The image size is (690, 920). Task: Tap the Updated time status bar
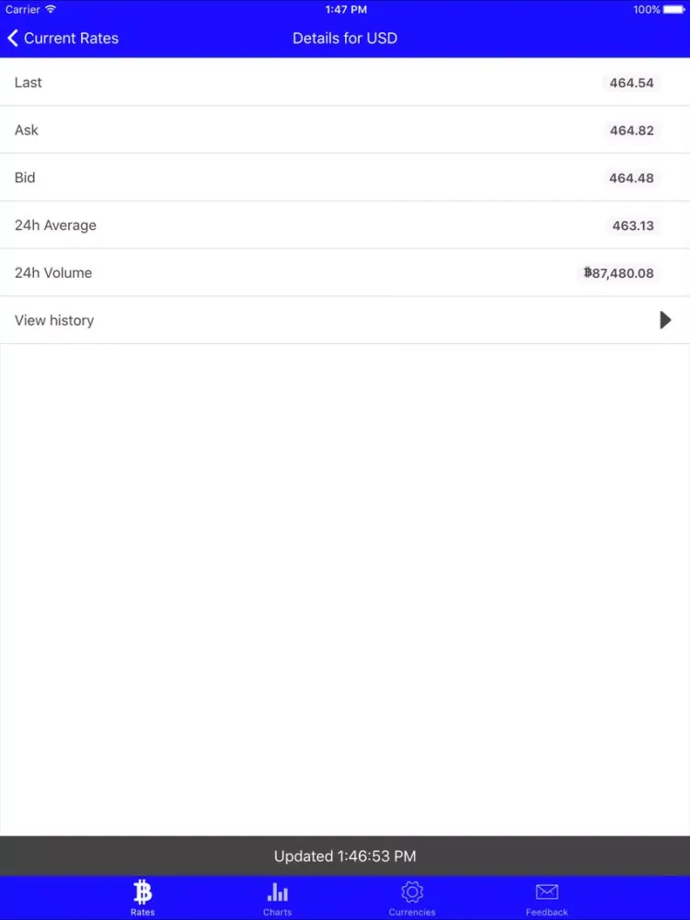[x=345, y=857]
